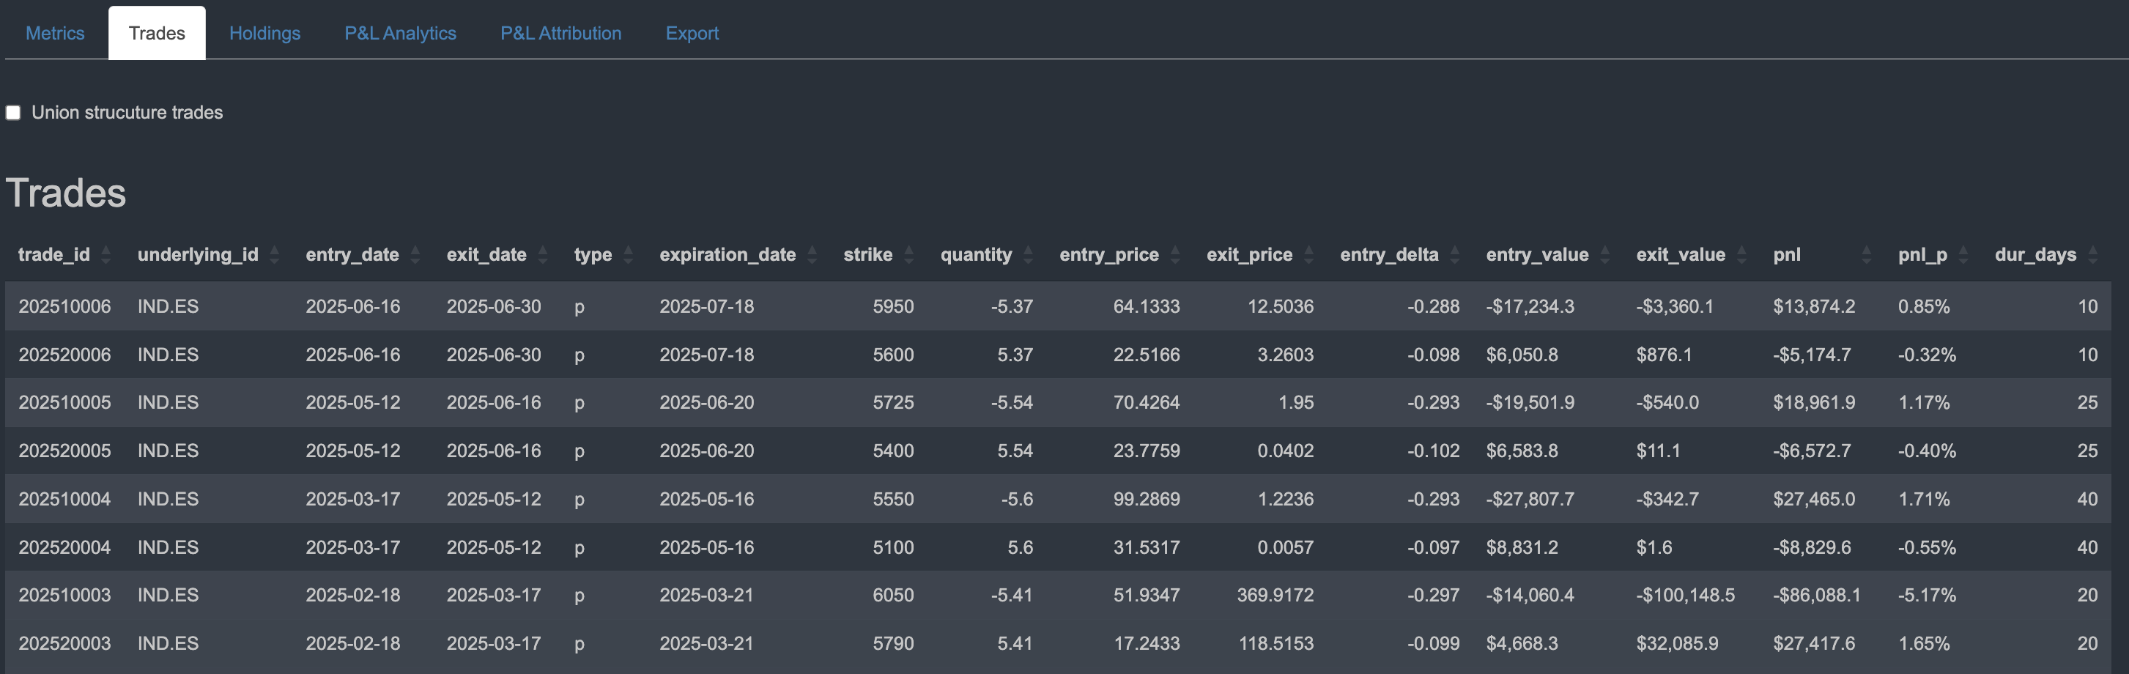
Task: Switch to the Metrics tab
Action: coord(54,33)
